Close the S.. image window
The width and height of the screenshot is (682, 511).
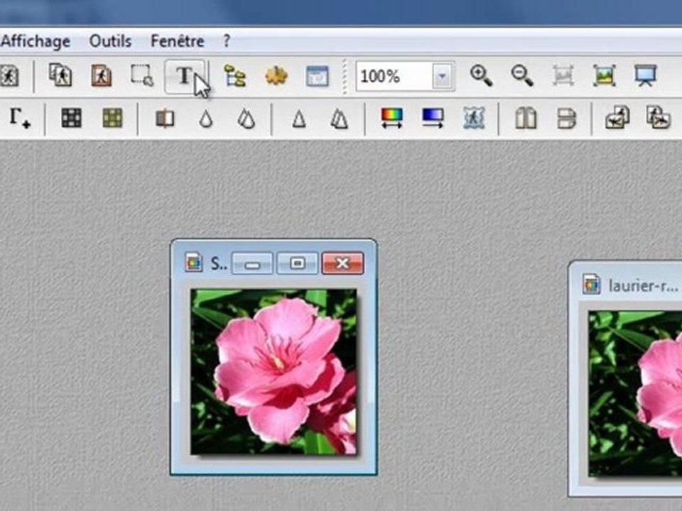tap(342, 263)
